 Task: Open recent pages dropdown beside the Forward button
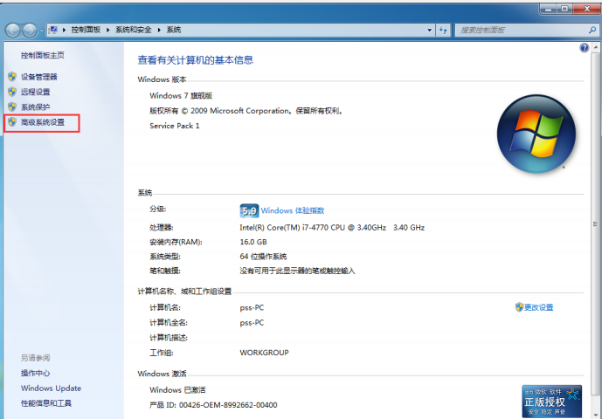pyautogui.click(x=41, y=31)
